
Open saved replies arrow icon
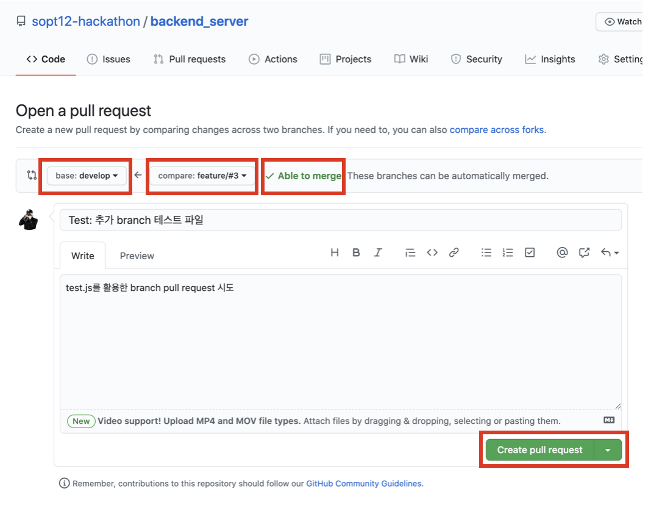point(610,253)
